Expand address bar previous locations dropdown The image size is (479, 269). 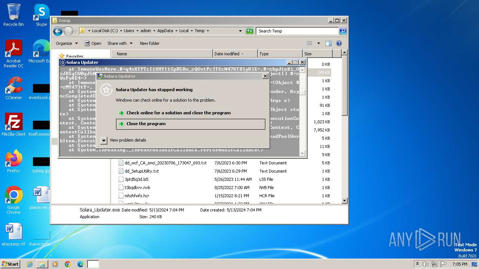pyautogui.click(x=240, y=31)
